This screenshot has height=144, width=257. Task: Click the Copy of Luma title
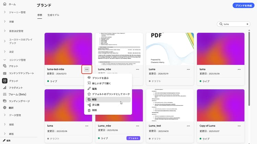pos(207,126)
